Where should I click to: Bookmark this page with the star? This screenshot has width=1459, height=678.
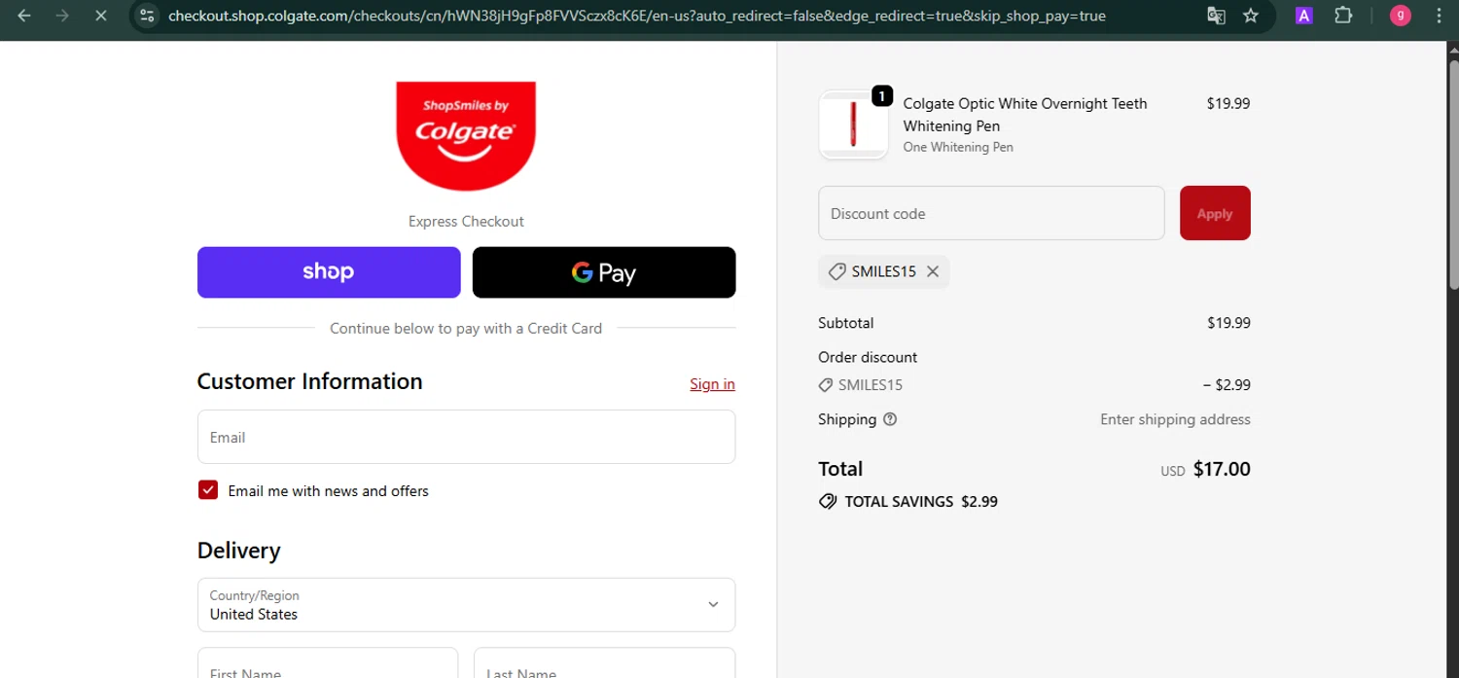(x=1251, y=16)
